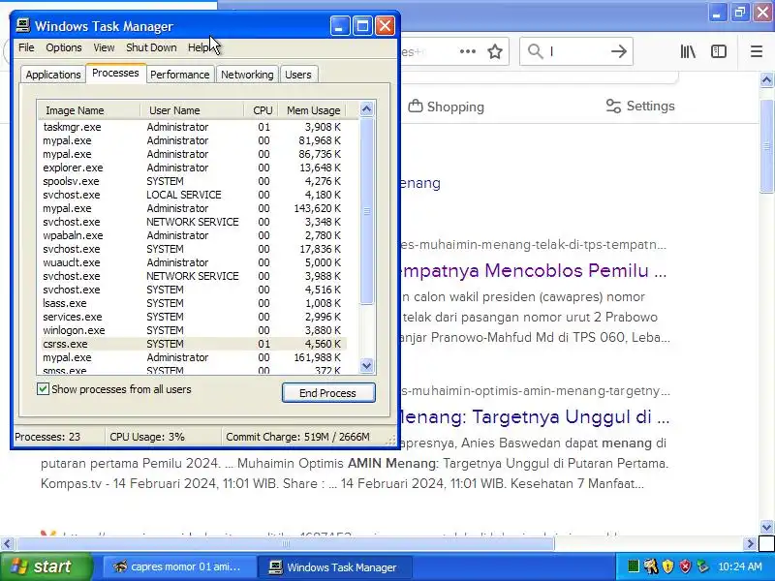Open the Options menu
This screenshot has width=775, height=581.
[64, 47]
